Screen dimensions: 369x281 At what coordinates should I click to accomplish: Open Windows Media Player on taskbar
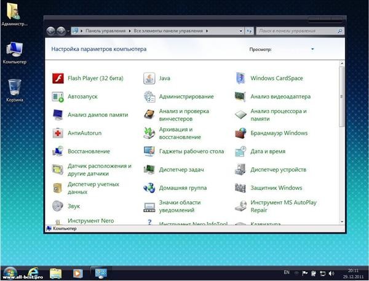click(77, 274)
